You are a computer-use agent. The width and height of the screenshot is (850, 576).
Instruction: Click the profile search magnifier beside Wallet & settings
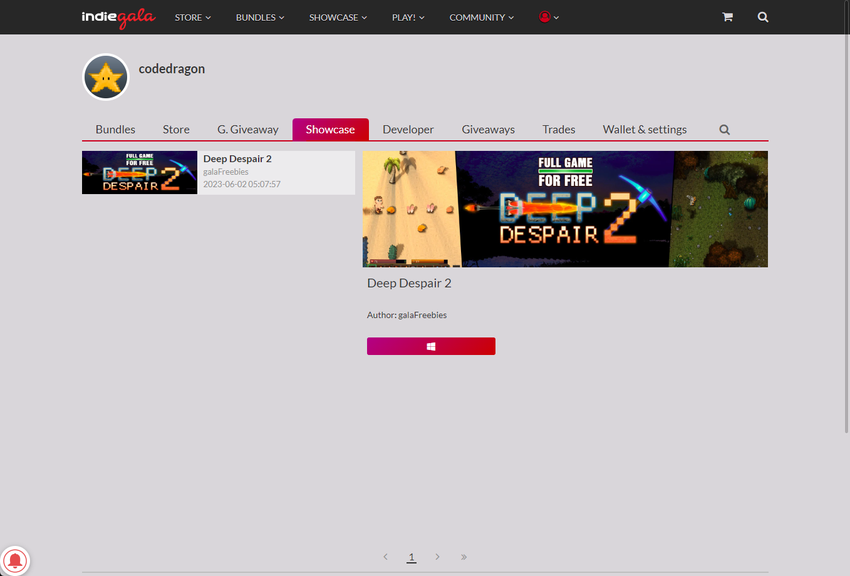pyautogui.click(x=725, y=130)
